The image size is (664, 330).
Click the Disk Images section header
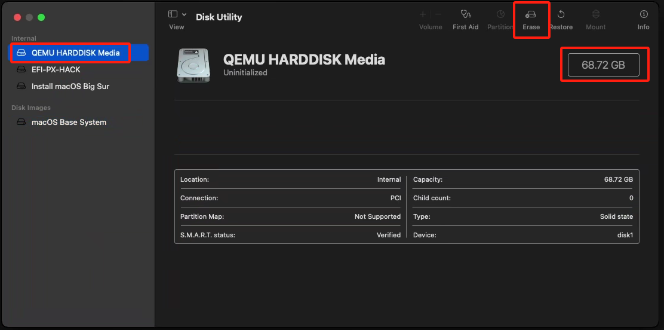pos(31,108)
